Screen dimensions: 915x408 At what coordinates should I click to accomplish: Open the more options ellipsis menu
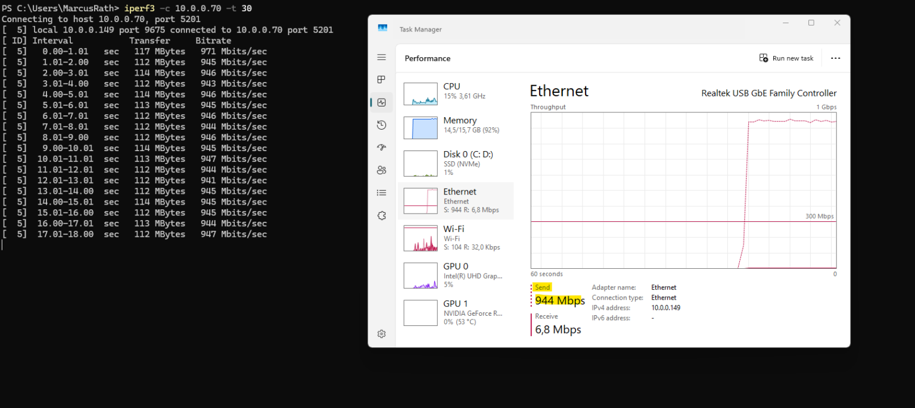point(835,58)
